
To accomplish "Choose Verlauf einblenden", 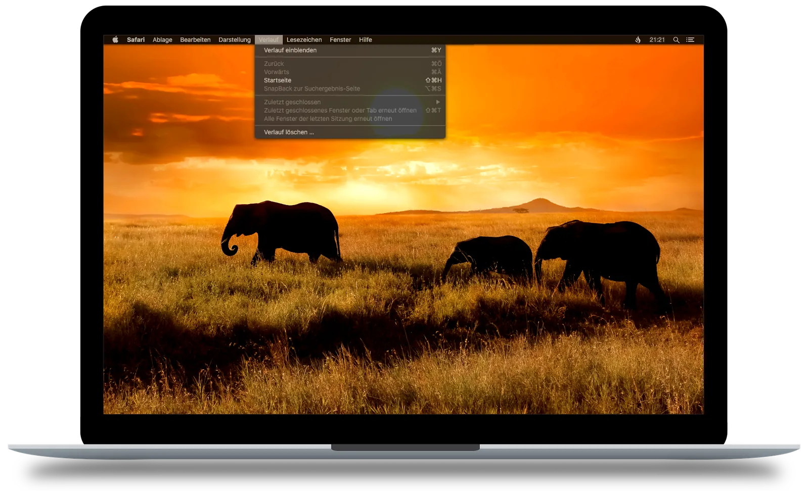I will pyautogui.click(x=350, y=50).
